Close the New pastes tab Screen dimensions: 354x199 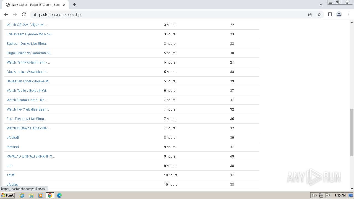[64, 5]
